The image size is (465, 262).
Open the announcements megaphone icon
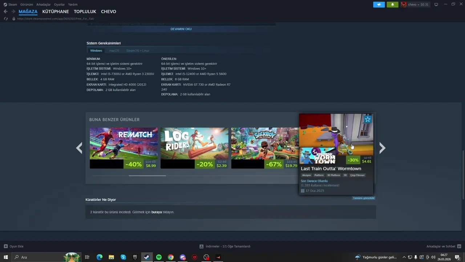point(379,4)
